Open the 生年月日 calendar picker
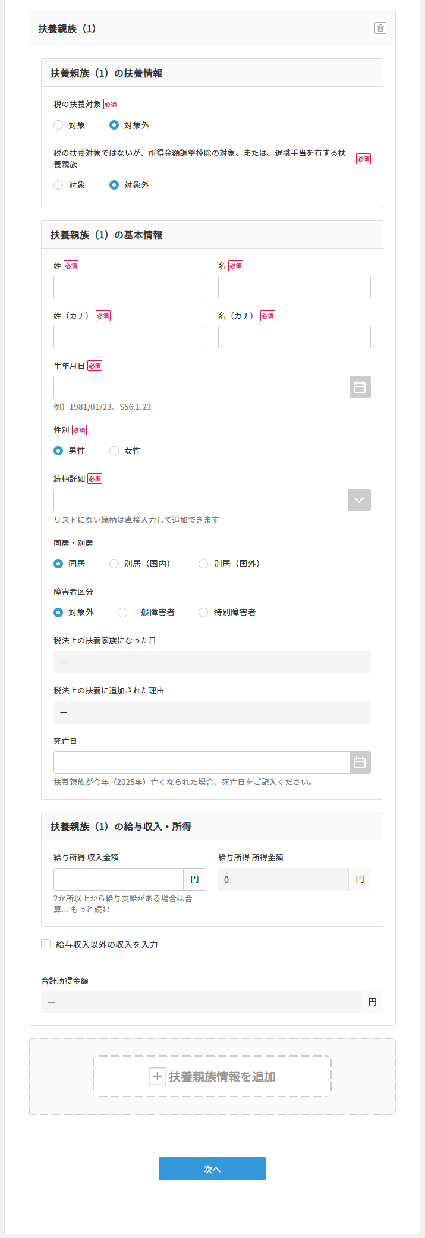Image resolution: width=425 pixels, height=1238 pixels. click(x=359, y=387)
